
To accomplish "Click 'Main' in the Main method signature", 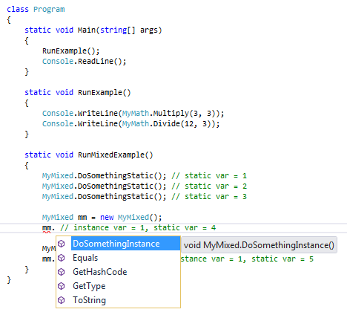I will click(87, 30).
